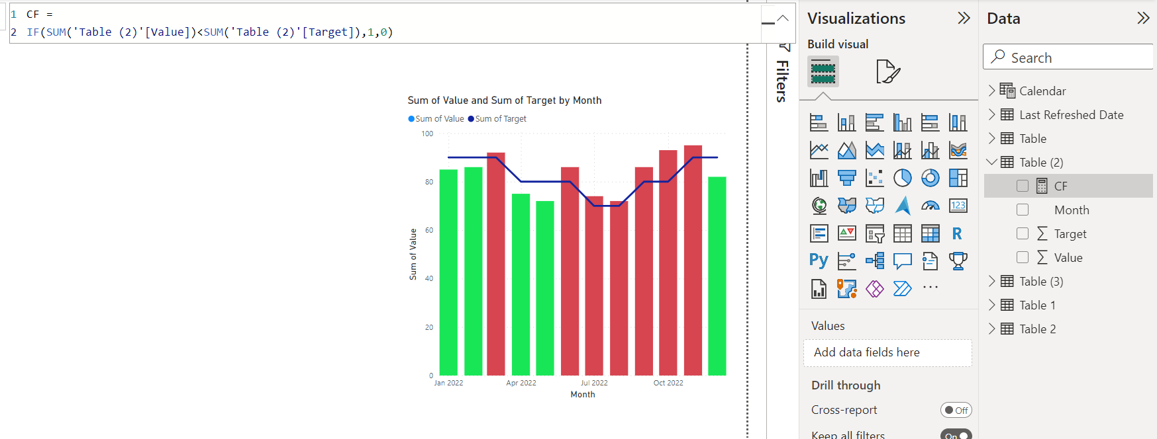The width and height of the screenshot is (1157, 439).
Task: Select the Decomposition tree visual
Action: click(875, 261)
